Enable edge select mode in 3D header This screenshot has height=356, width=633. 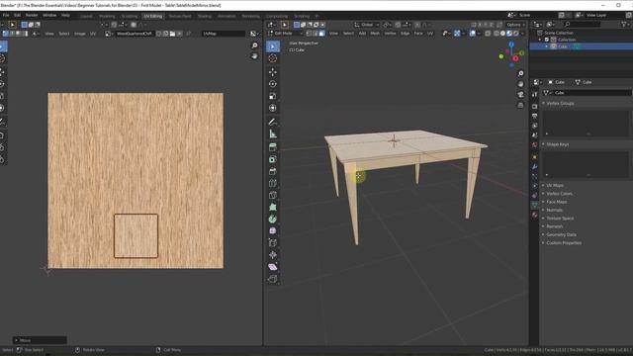316,34
